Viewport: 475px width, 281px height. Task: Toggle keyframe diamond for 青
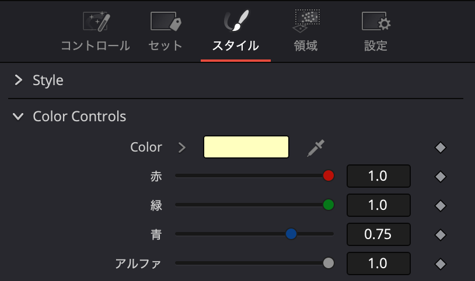441,235
